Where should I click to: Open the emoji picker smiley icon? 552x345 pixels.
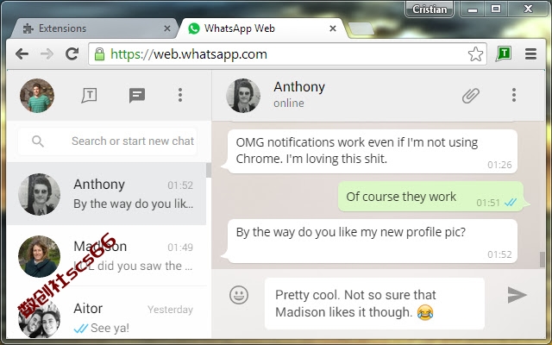(x=239, y=295)
